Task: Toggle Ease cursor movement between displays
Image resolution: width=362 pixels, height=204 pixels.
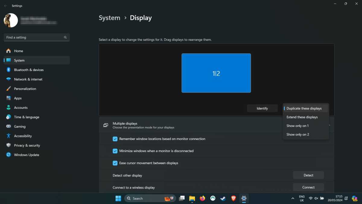Action: (115, 163)
